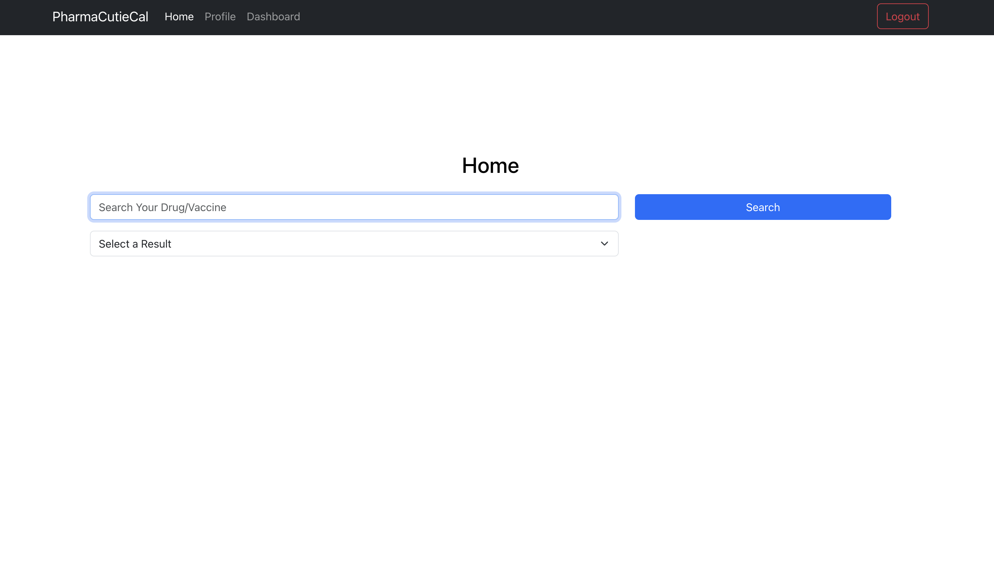Image resolution: width=994 pixels, height=569 pixels.
Task: Focus the Search Your Drug/Vaccine field
Action: point(354,207)
